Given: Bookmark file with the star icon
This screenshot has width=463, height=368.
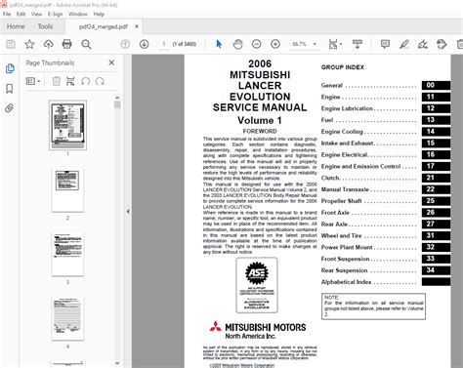Looking at the screenshot, I should [x=29, y=44].
